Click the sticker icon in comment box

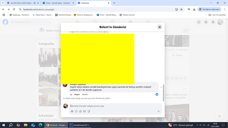click(89, 111)
